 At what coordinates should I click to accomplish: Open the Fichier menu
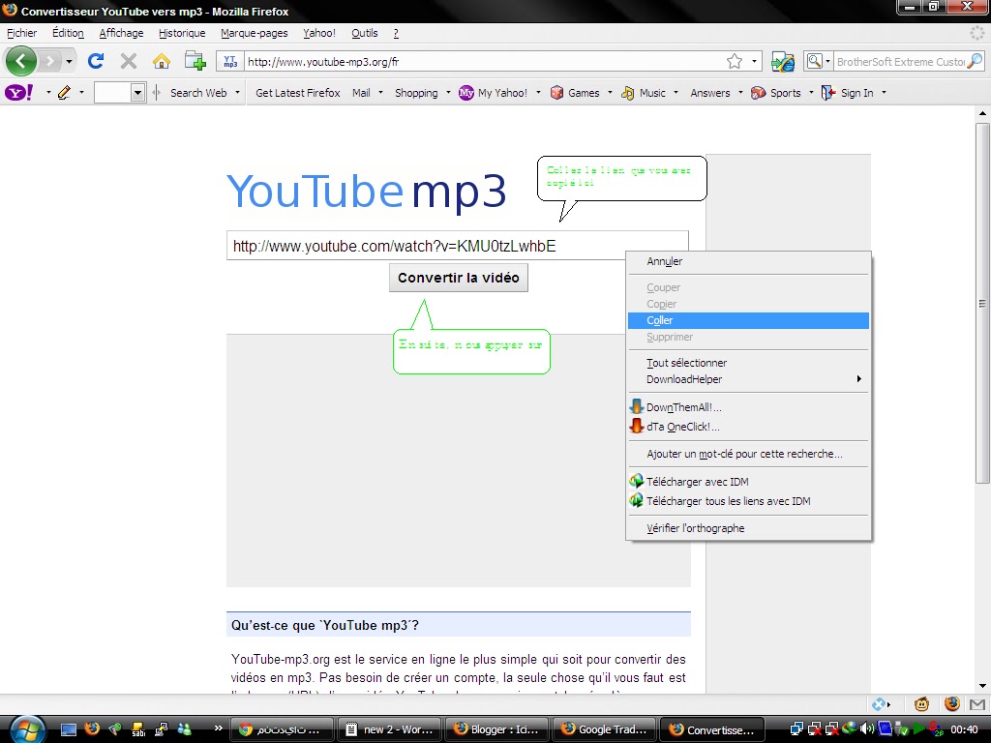(x=21, y=33)
